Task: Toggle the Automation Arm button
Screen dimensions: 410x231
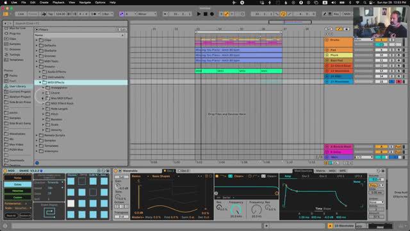Action: (226, 14)
